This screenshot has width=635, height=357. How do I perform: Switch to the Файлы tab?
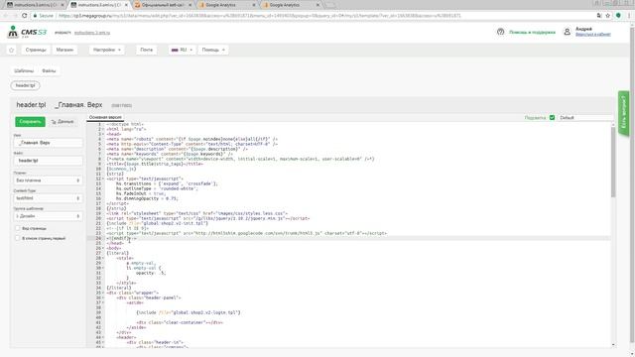click(x=49, y=70)
